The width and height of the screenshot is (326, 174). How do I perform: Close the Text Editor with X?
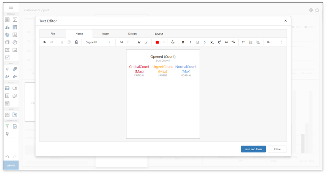coord(285,21)
